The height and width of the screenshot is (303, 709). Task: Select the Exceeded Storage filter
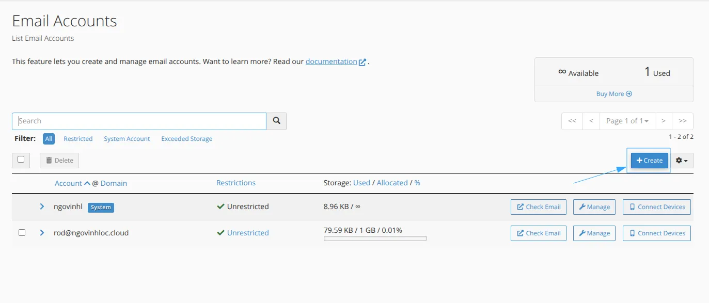coord(187,139)
